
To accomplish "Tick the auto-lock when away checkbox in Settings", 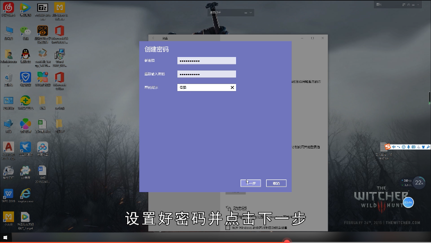I will tap(228, 227).
